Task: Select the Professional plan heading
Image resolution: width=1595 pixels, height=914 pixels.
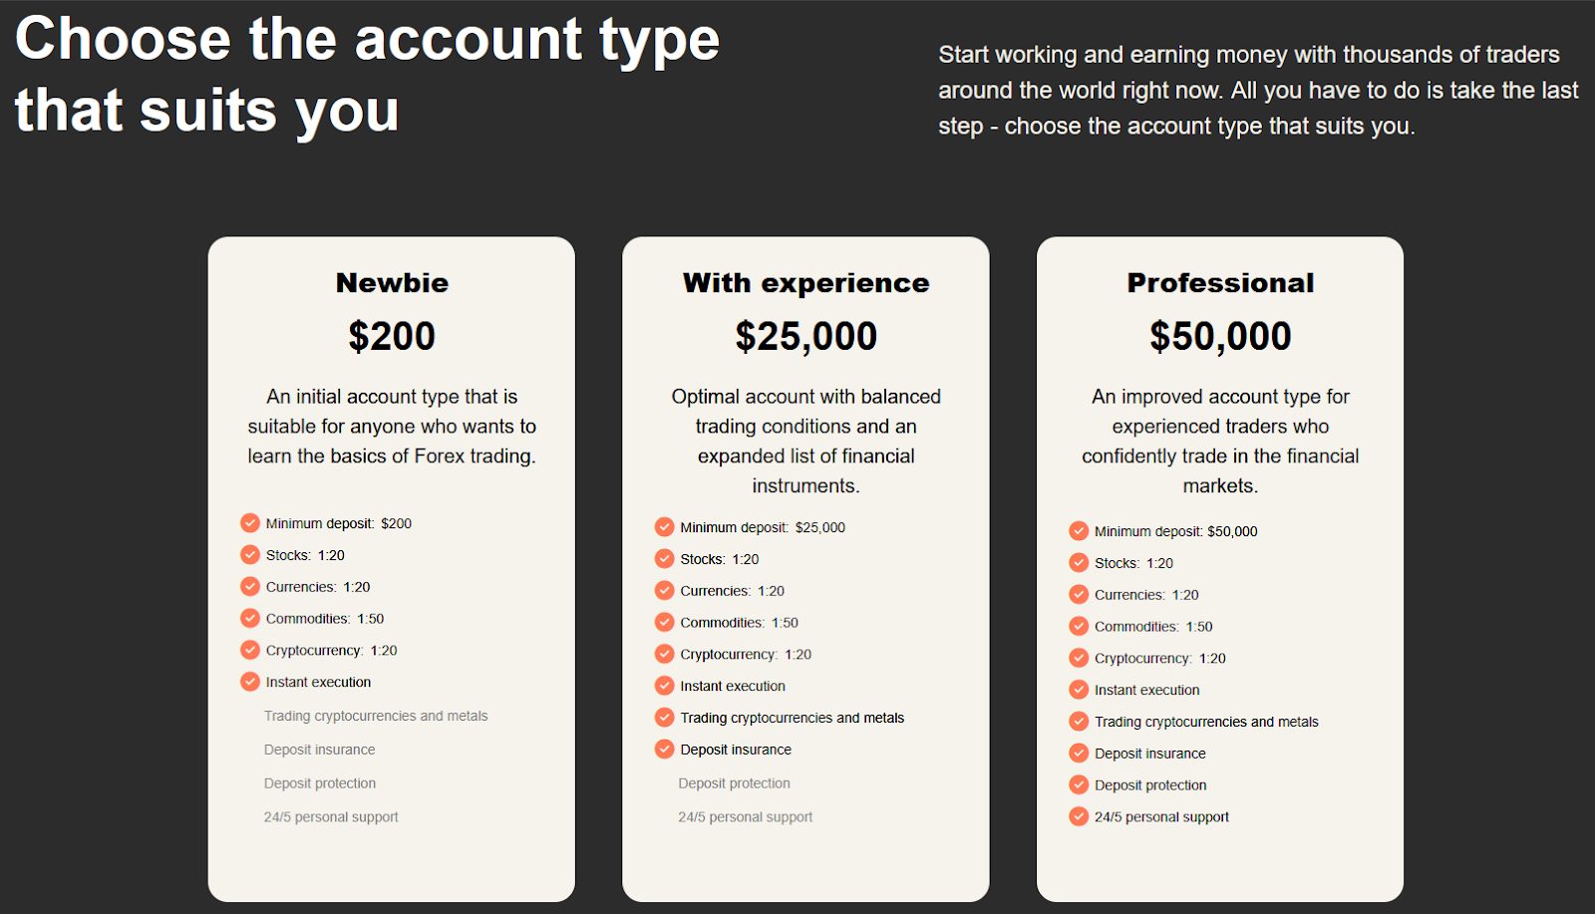Action: point(1220,283)
